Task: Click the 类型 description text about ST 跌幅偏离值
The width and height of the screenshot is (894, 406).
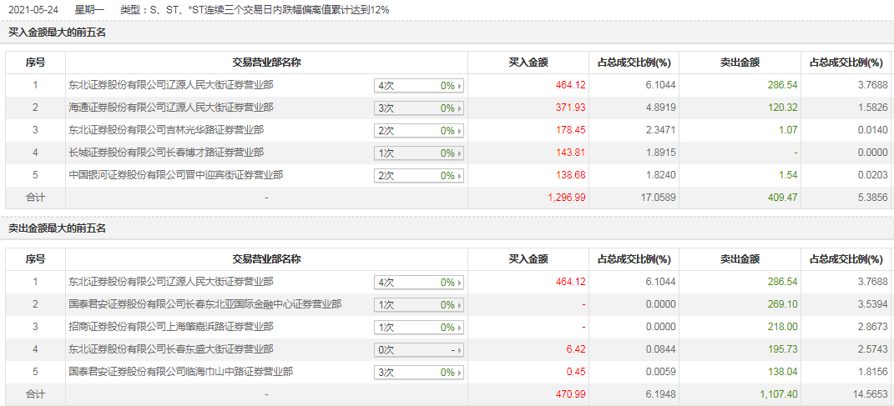Action: tap(255, 10)
